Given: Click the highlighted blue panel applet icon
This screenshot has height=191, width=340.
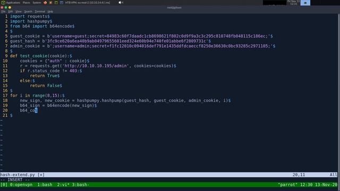Looking at the screenshot, I should 305,3.
